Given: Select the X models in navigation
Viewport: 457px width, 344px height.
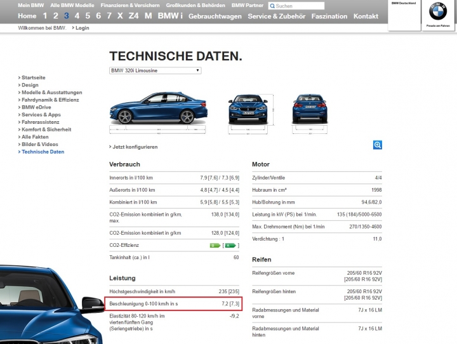Looking at the screenshot, I should tap(120, 16).
